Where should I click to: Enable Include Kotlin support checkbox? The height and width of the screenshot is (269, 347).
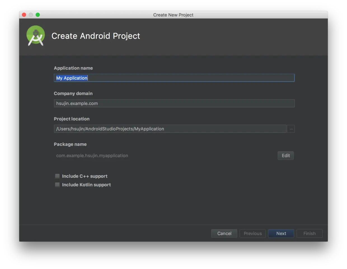click(57, 185)
